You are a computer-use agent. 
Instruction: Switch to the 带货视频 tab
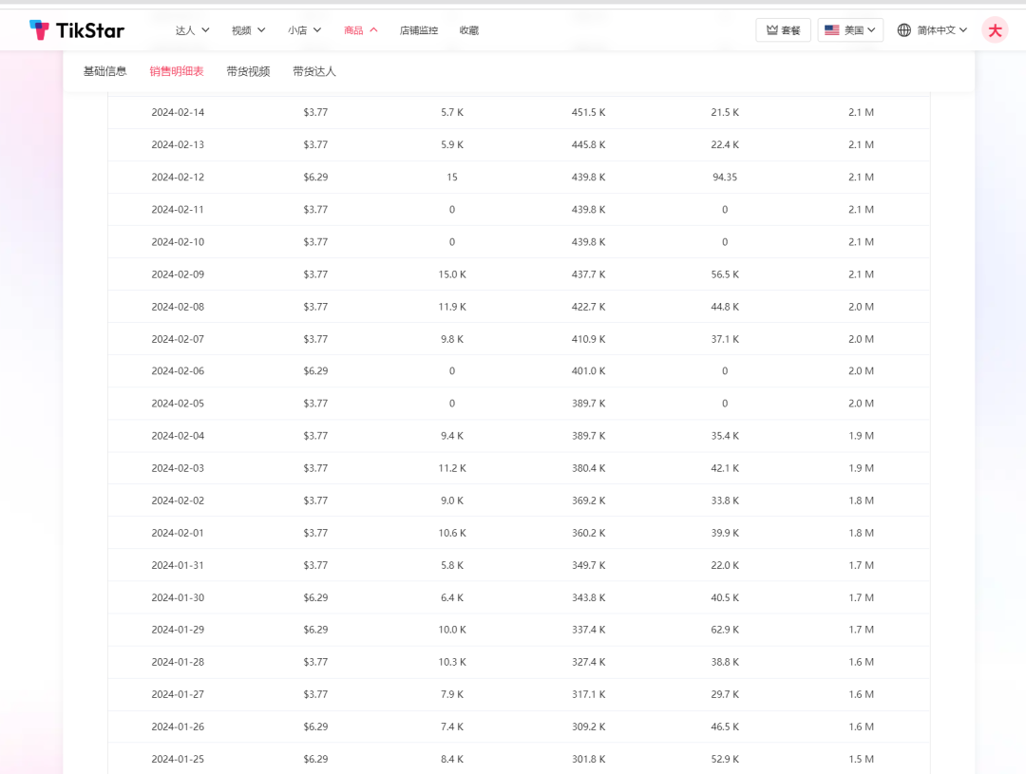click(x=248, y=71)
